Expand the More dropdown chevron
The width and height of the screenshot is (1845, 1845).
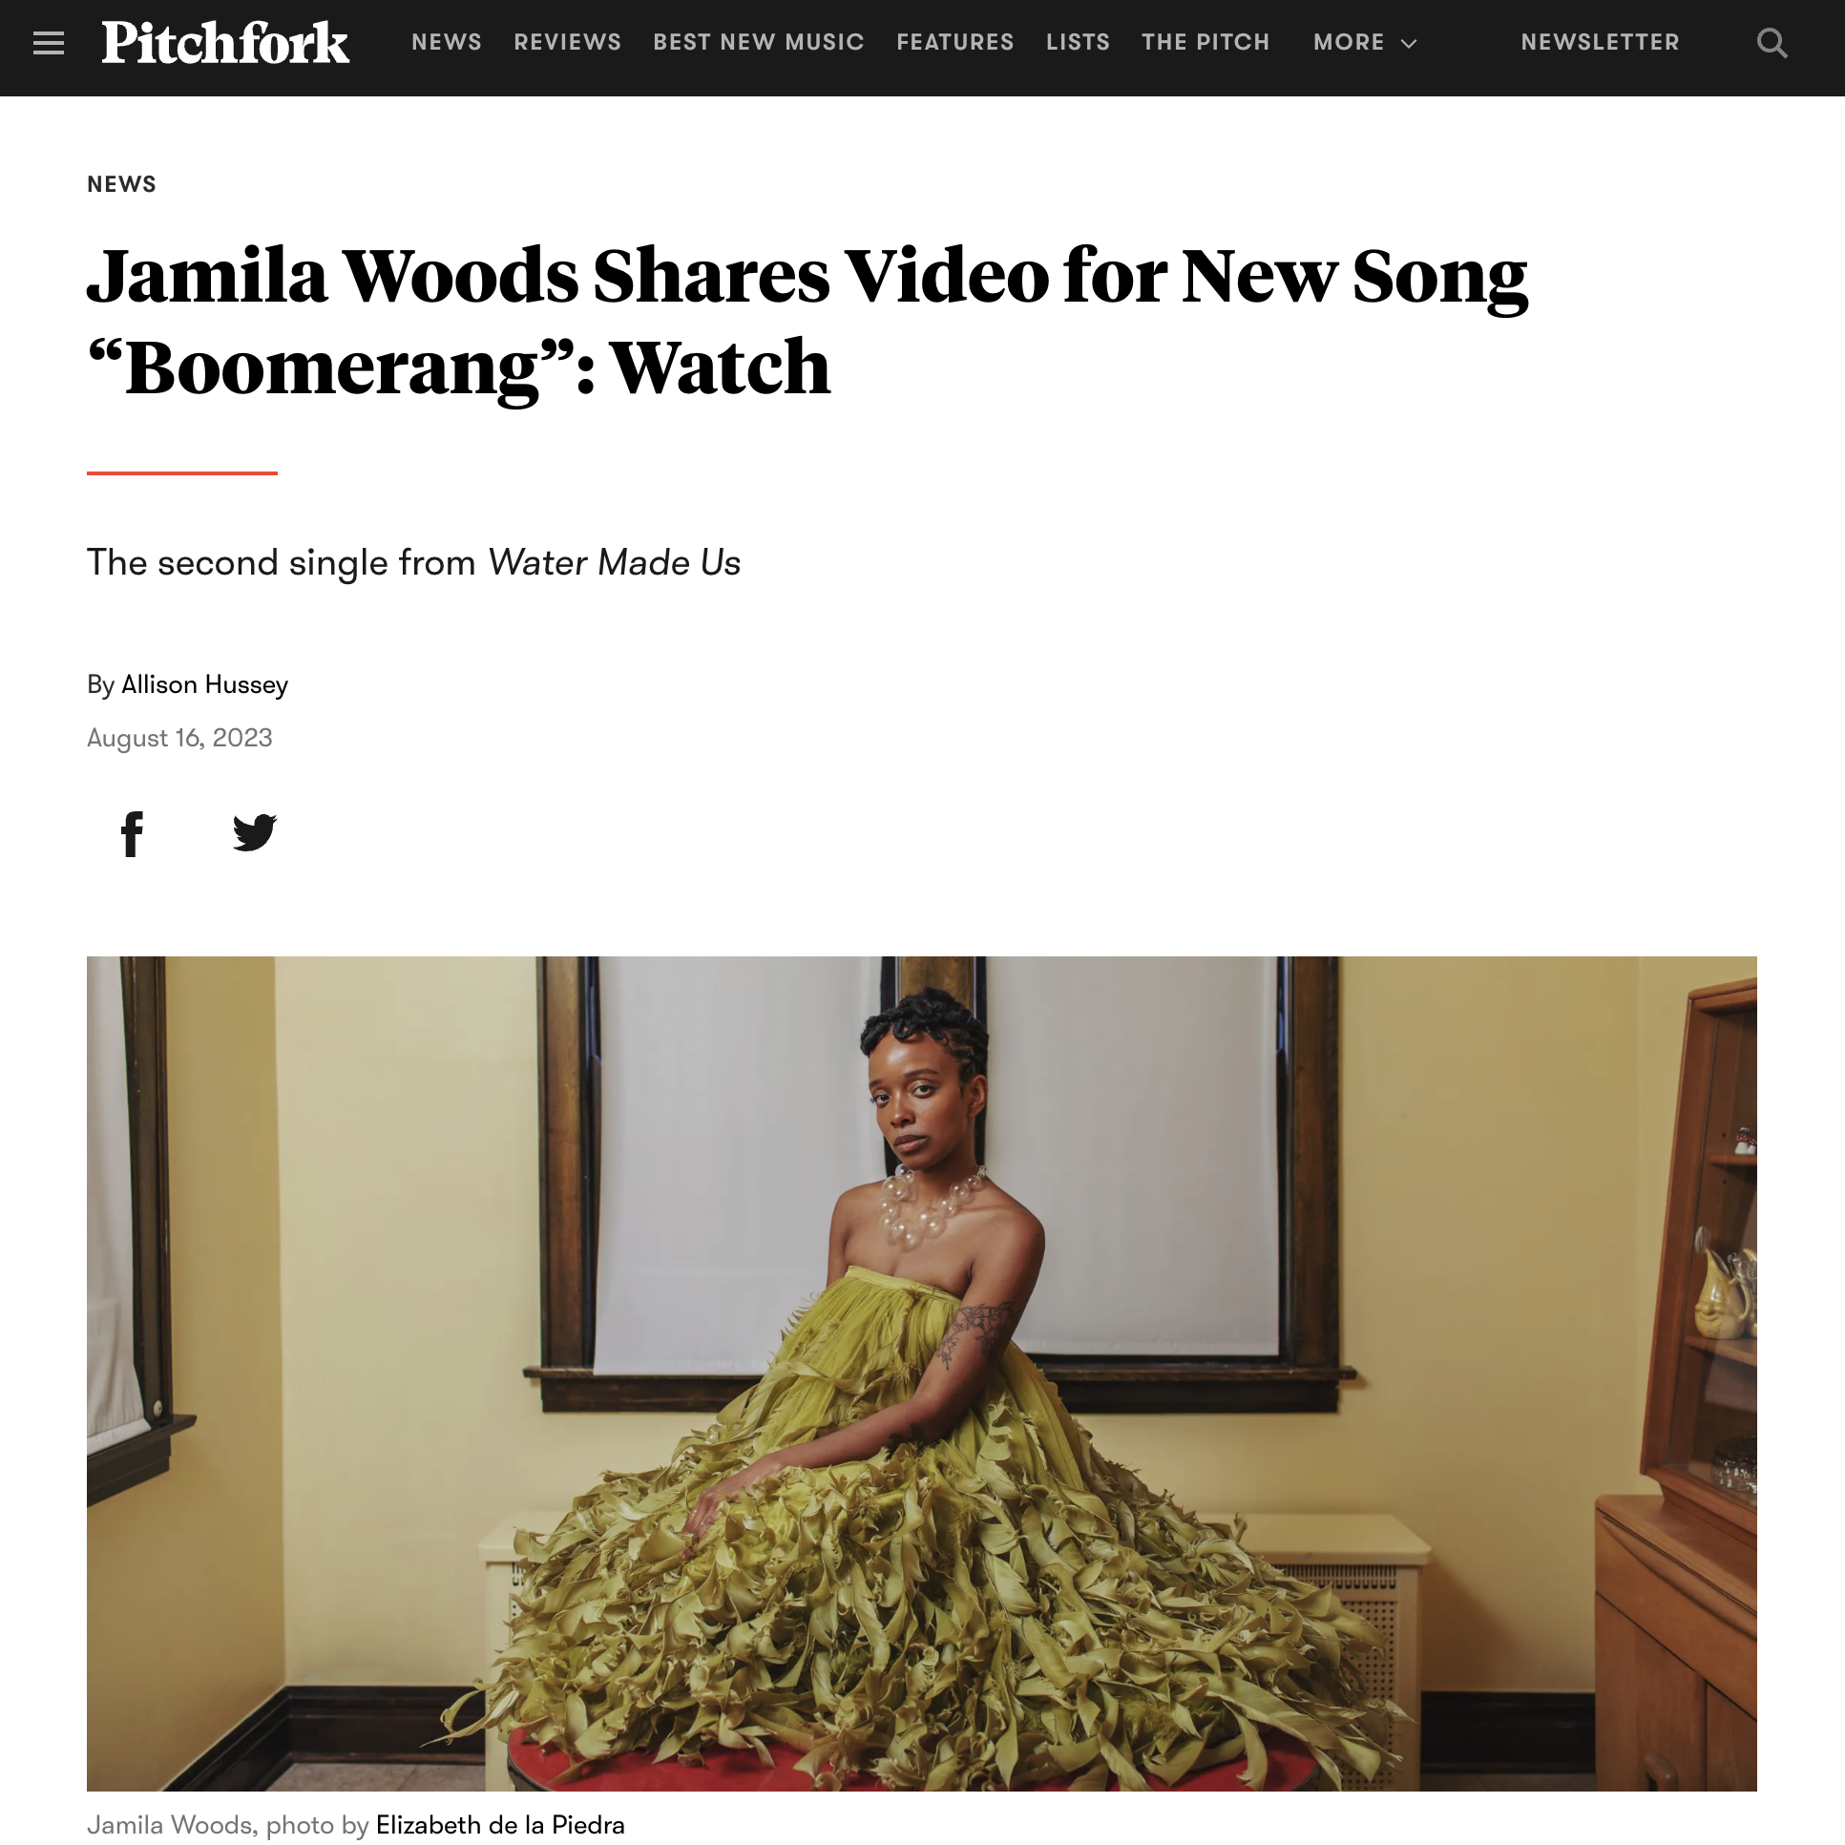(1409, 44)
